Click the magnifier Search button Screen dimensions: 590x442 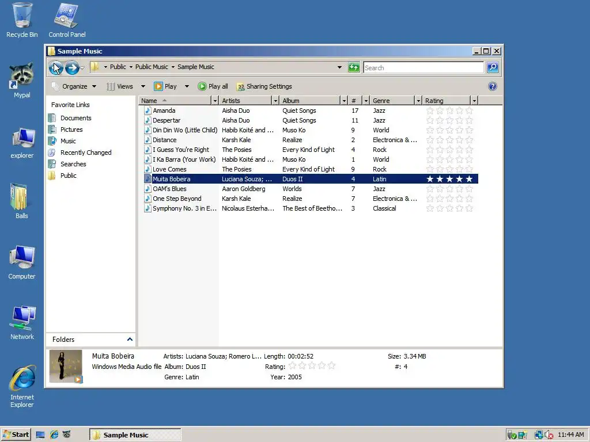point(493,67)
